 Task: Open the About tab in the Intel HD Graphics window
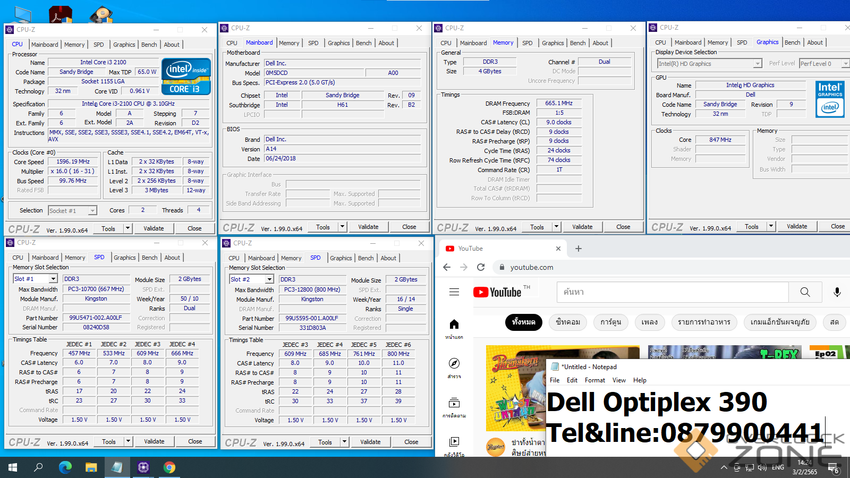814,42
